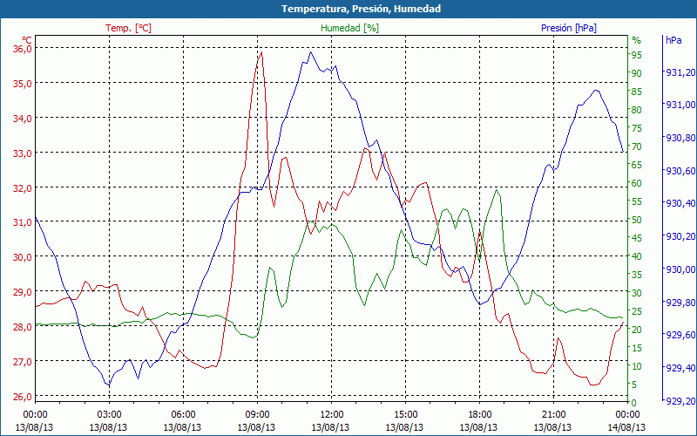Click the '929,40' pressure axis value
697x436 pixels.
click(680, 368)
